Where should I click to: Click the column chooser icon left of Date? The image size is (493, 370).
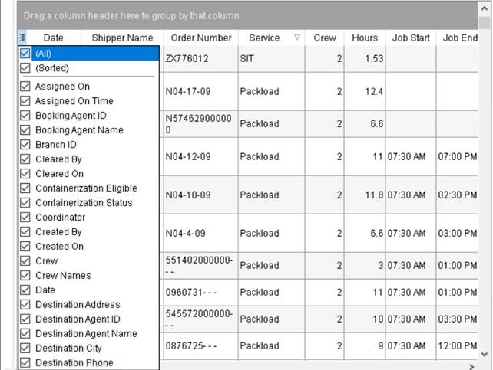22,38
